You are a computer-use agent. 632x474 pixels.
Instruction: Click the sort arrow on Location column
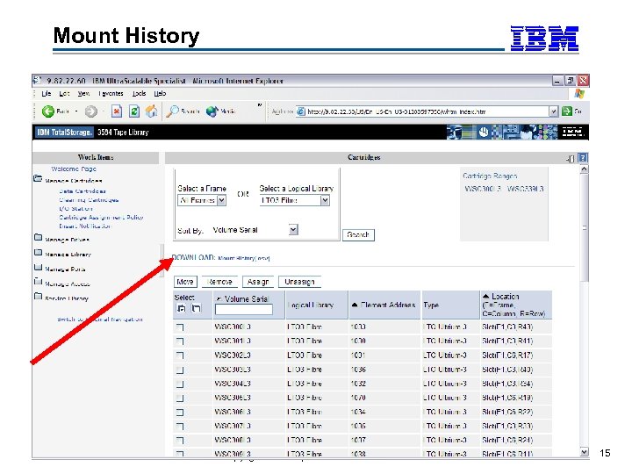485,297
